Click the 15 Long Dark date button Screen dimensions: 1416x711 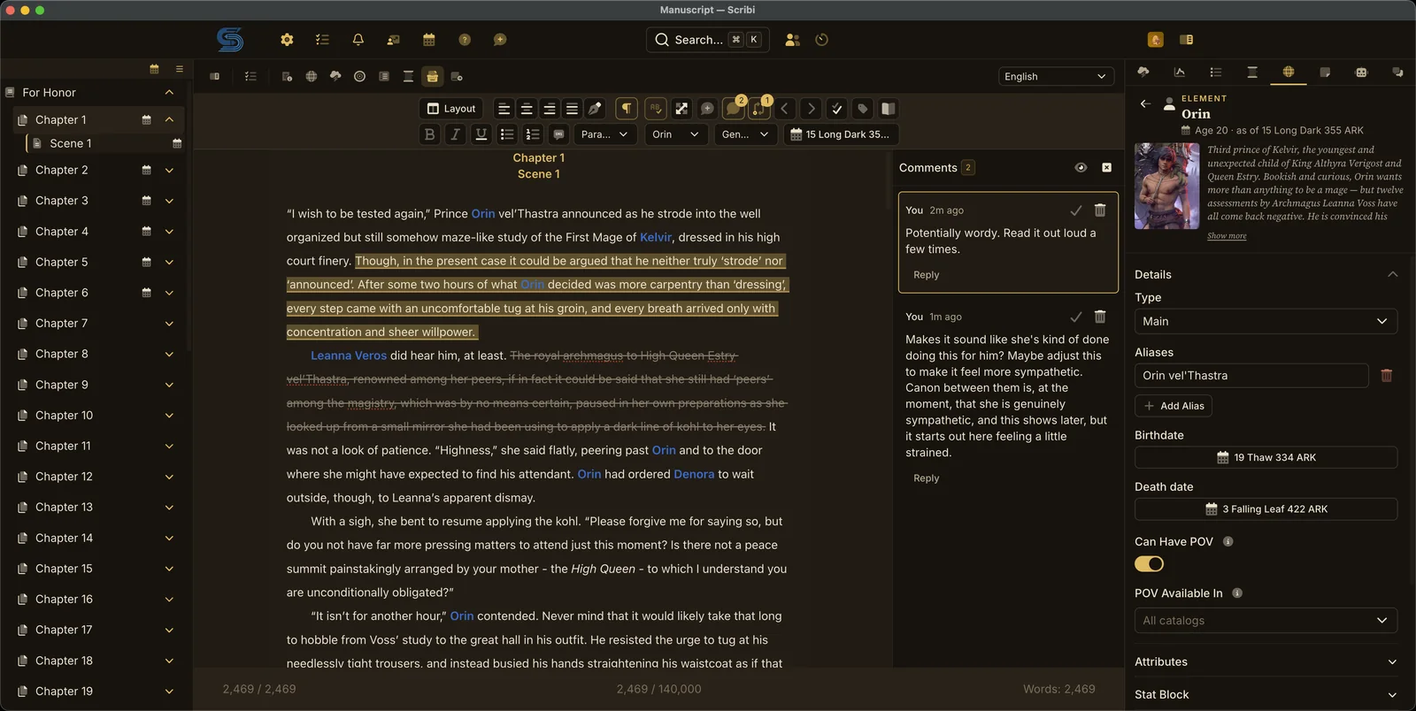pos(841,134)
